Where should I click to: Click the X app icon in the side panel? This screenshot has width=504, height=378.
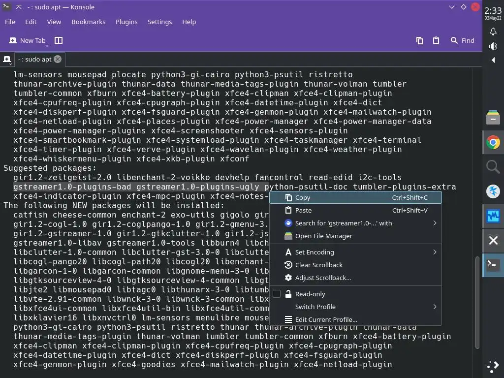[x=493, y=240]
